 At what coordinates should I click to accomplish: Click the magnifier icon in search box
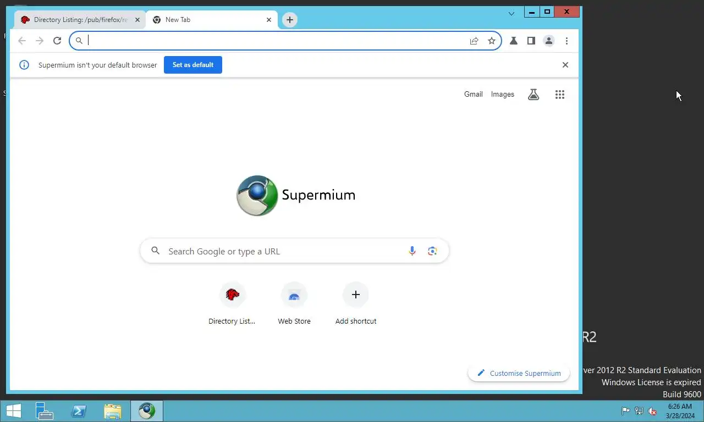pos(156,251)
